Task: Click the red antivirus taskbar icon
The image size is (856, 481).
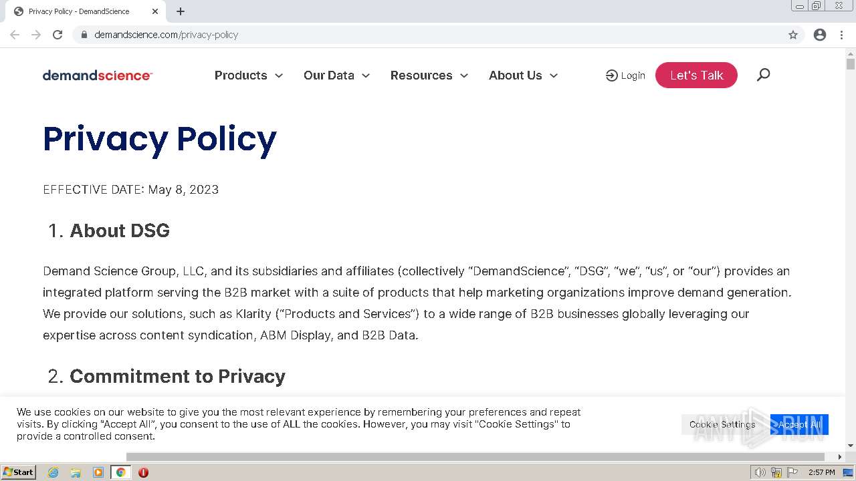Action: point(143,472)
